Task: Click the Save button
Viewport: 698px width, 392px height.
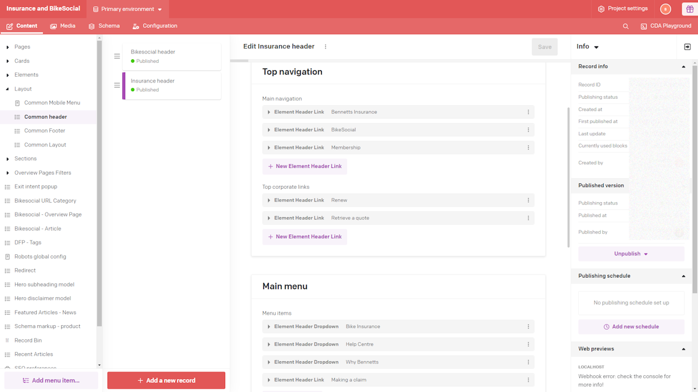Action: 544,47
